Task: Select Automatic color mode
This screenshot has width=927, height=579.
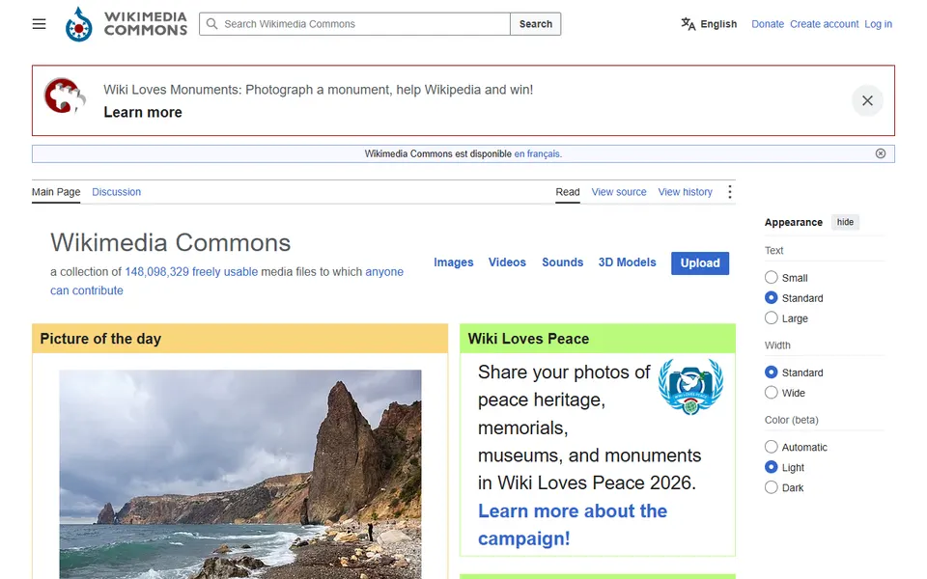Action: click(771, 447)
